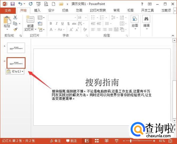Undo the last action
The height and width of the screenshot is (144, 177).
point(20,4)
